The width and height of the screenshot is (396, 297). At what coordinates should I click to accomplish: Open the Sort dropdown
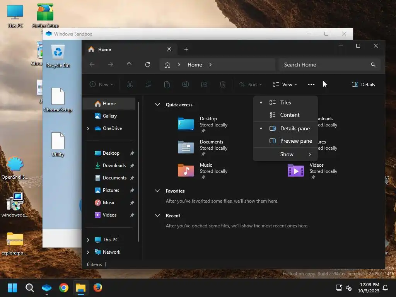251,85
